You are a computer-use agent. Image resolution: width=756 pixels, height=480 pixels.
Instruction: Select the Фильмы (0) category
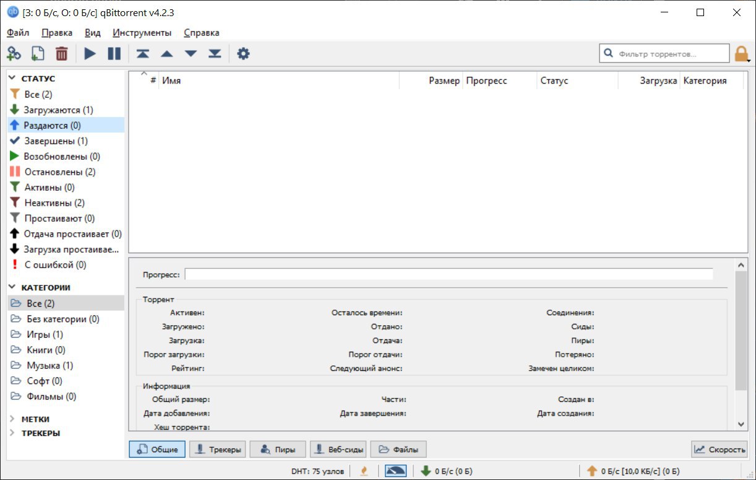(66, 396)
